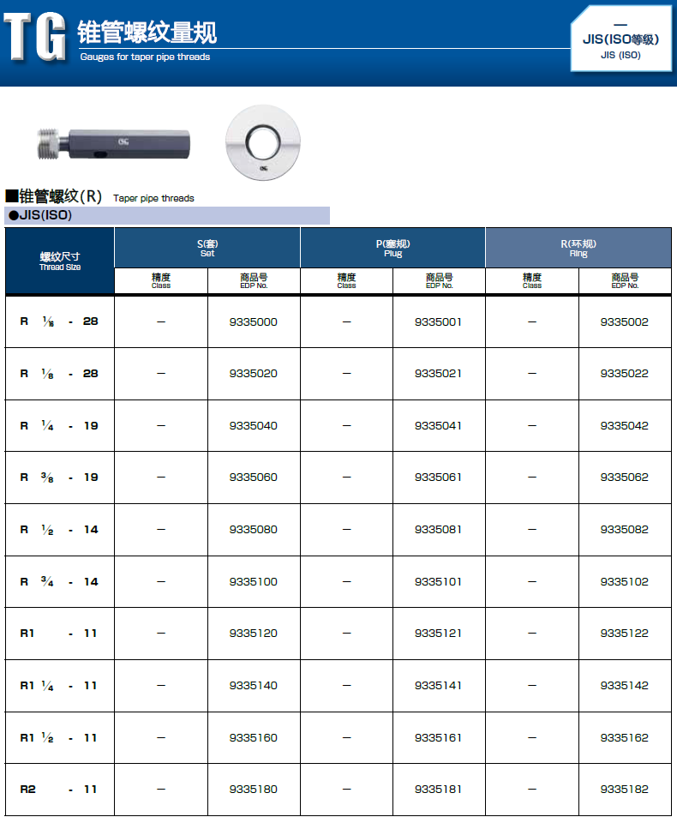Click thread size R 3/8 - 19
Viewport: 677px width, 823px height.
(x=59, y=478)
